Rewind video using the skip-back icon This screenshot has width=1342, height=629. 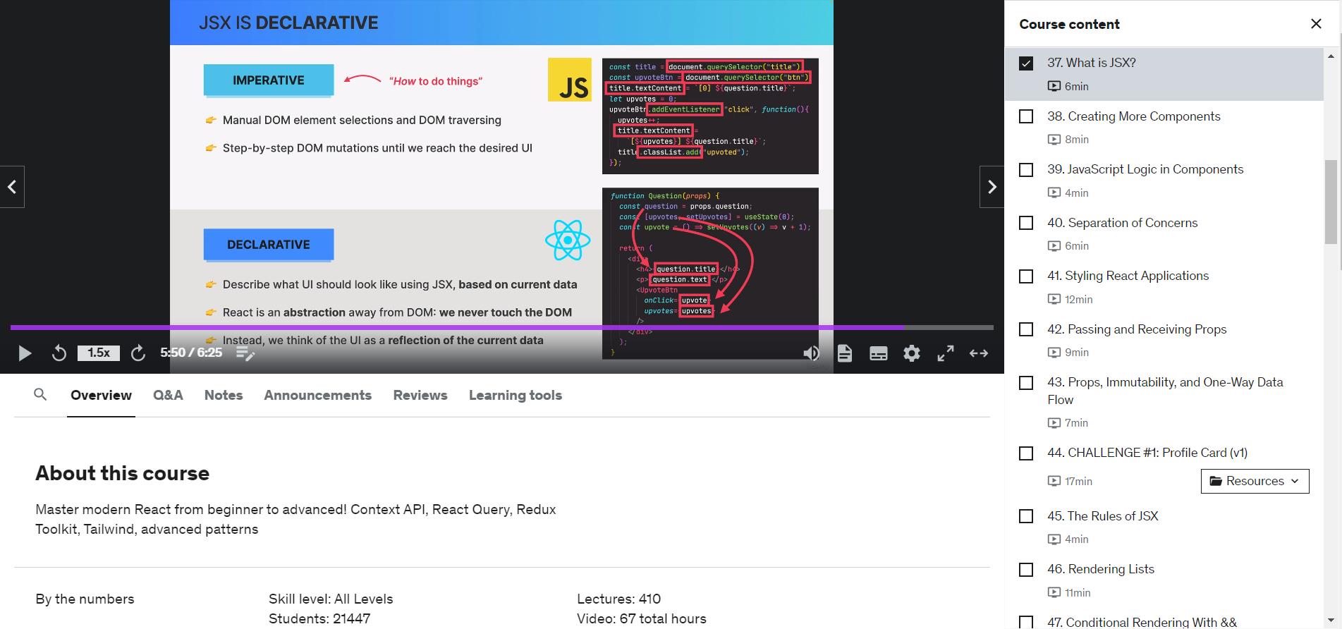(x=59, y=353)
